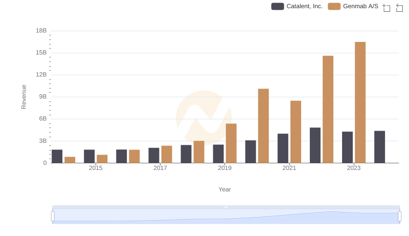
Task: Click the 9B y-axis label
Action: tap(43, 97)
